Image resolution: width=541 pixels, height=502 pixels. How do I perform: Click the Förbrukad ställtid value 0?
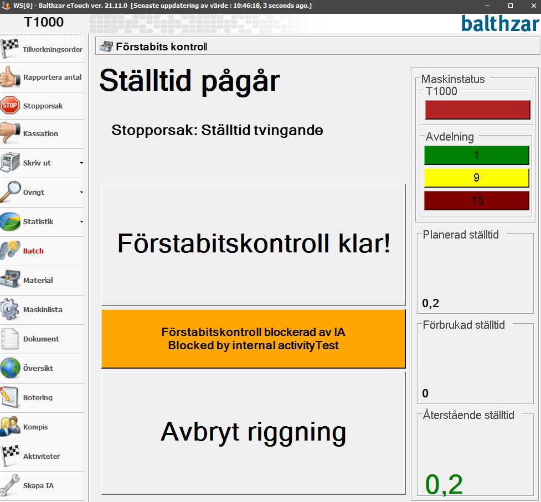point(425,394)
